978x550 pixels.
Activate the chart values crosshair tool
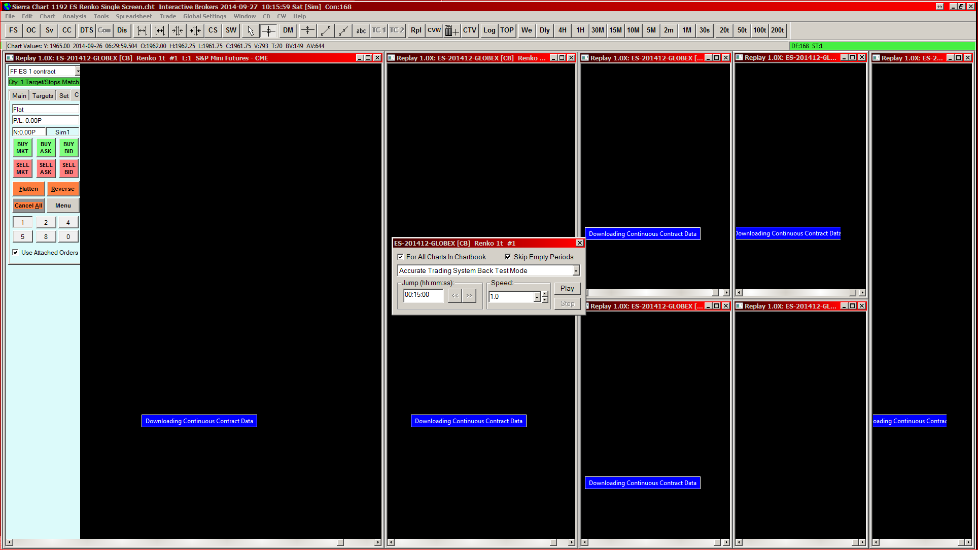click(x=268, y=30)
